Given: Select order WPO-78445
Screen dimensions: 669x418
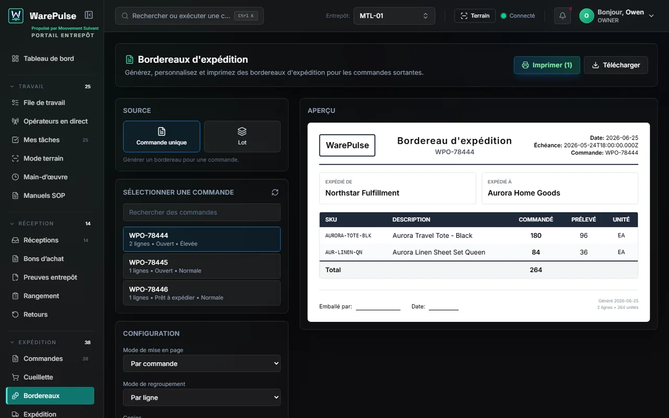Looking at the screenshot, I should click(202, 266).
